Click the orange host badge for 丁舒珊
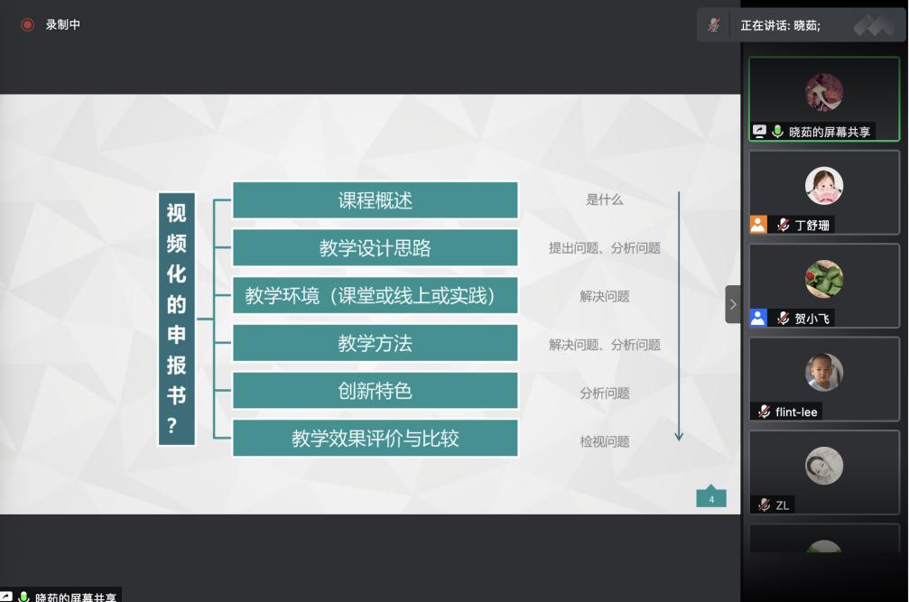 [x=758, y=225]
